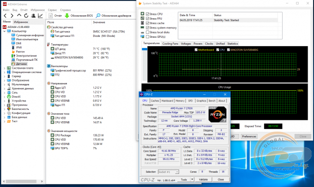Viewport: 314px width, 187px height.
Task: Switch to the Cooling Fans tab
Action: coord(170,44)
